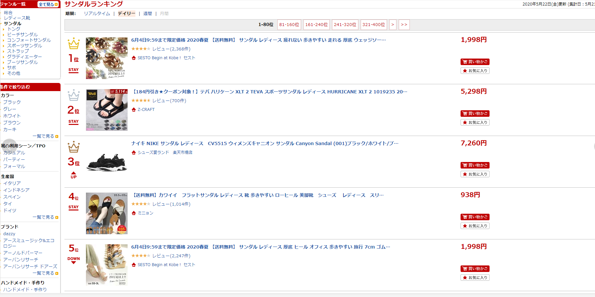Select レディース靴 genre
This screenshot has width=595, height=297.
(17, 18)
